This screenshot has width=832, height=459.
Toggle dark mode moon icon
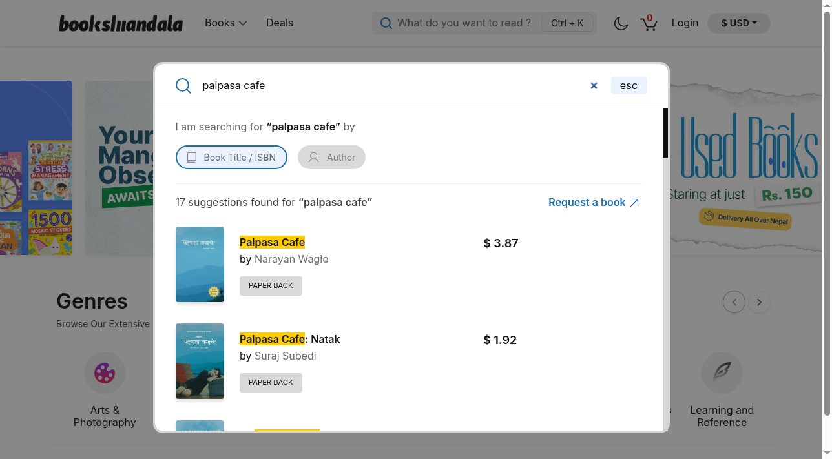coord(621,23)
